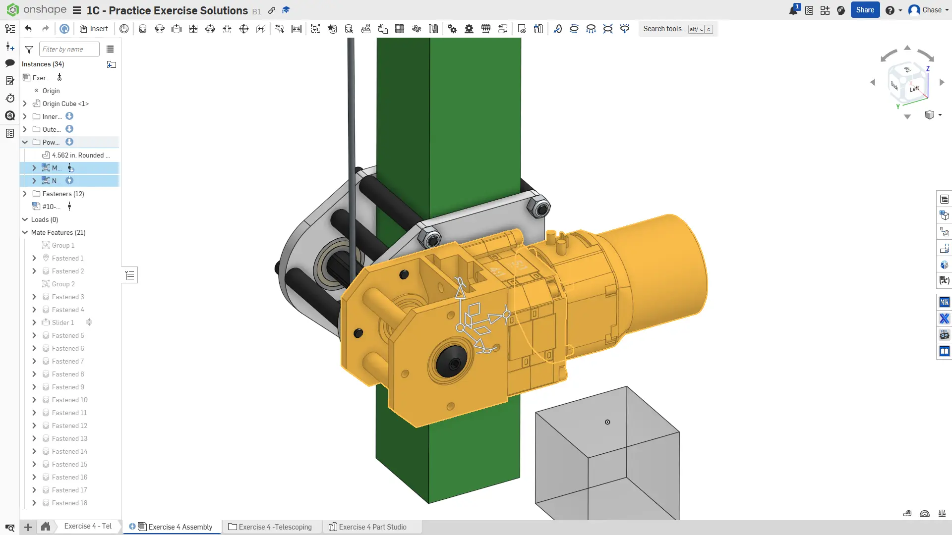Click the Share button

(x=865, y=10)
